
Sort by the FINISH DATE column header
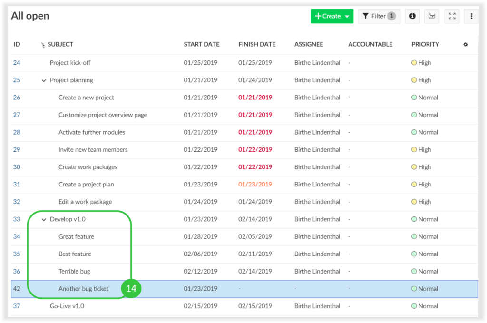pos(256,44)
